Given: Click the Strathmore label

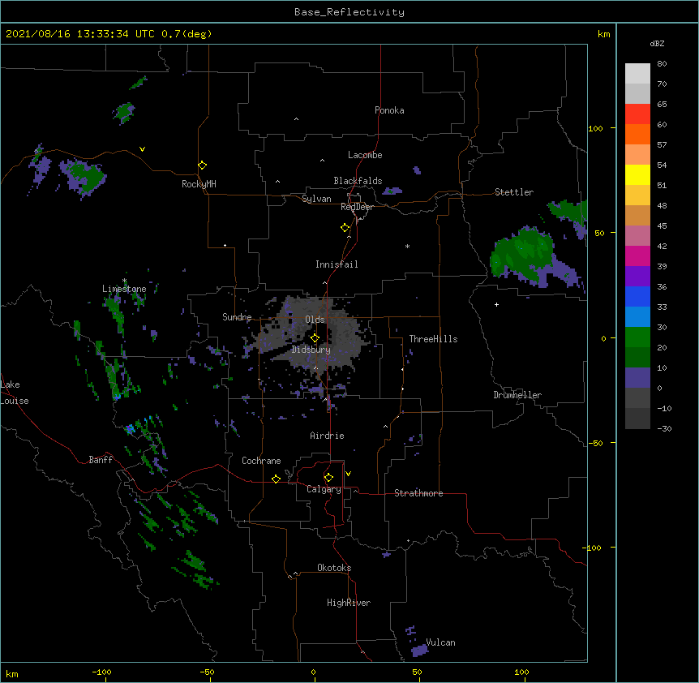Looking at the screenshot, I should point(418,493).
